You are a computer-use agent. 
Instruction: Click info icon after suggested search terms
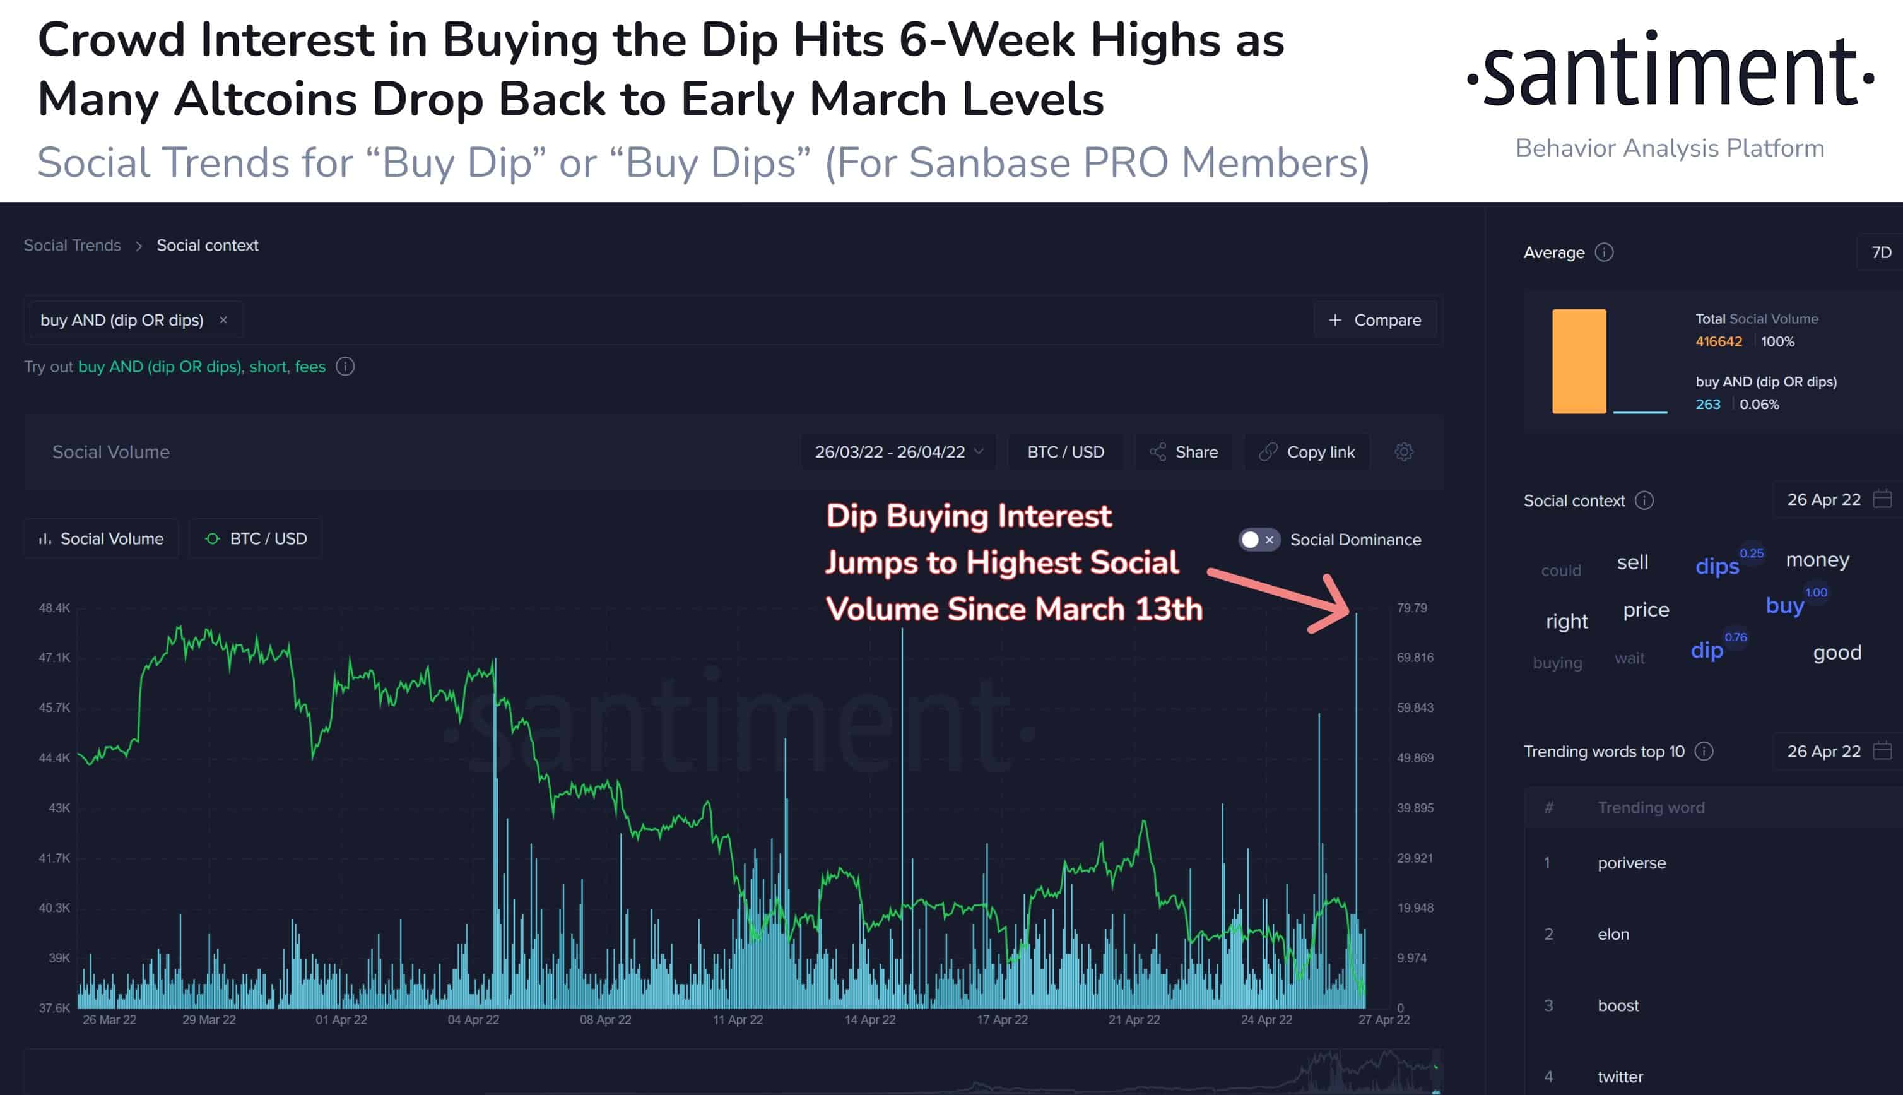tap(345, 367)
